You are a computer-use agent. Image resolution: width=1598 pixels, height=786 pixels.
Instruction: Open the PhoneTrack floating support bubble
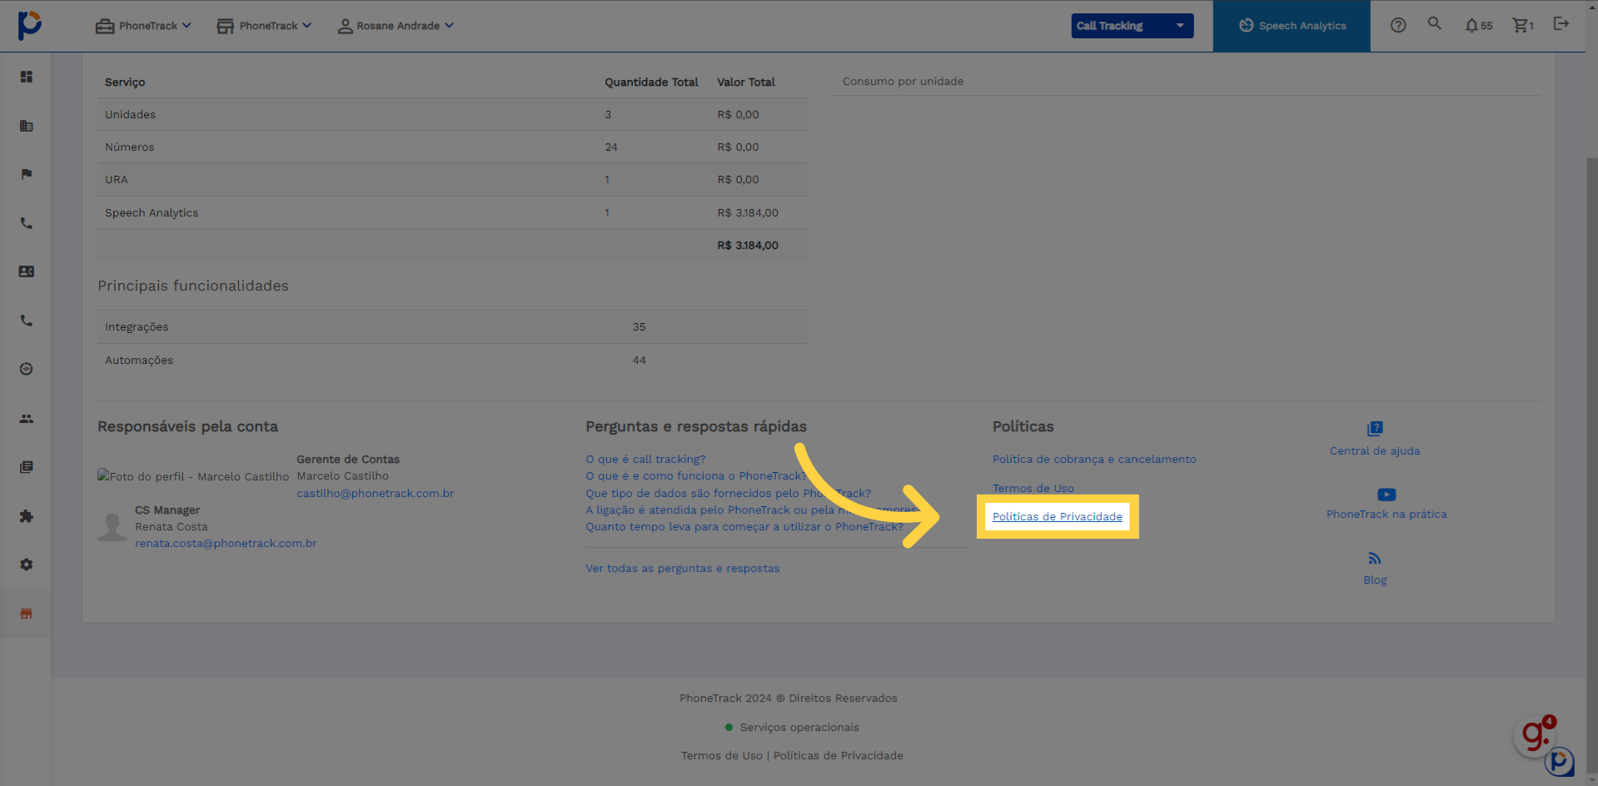pos(1560,761)
